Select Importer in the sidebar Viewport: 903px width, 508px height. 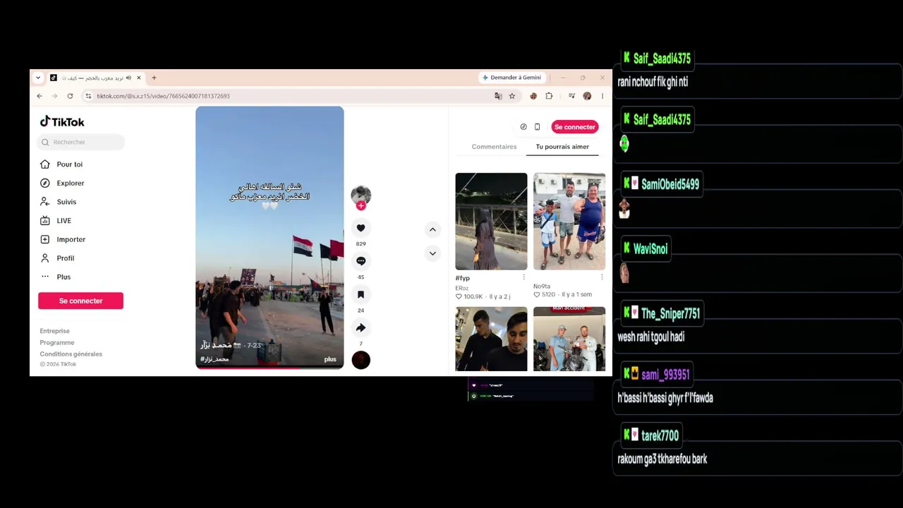[71, 239]
